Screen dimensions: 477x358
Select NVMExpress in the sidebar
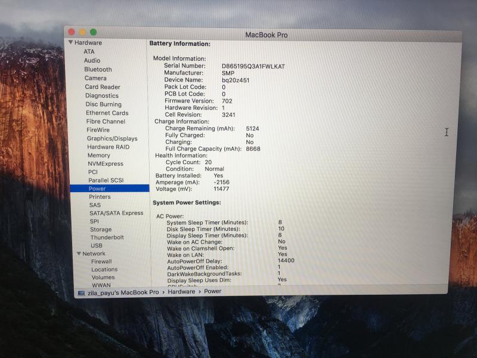[106, 163]
